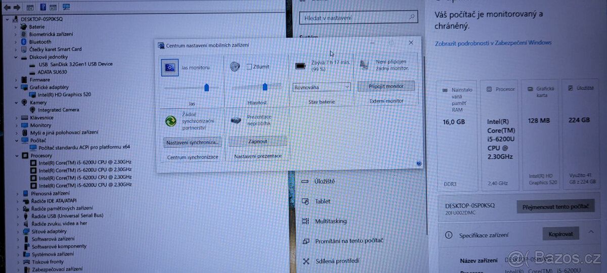Expand the Firmware category
The image size is (607, 273).
click(x=17, y=79)
